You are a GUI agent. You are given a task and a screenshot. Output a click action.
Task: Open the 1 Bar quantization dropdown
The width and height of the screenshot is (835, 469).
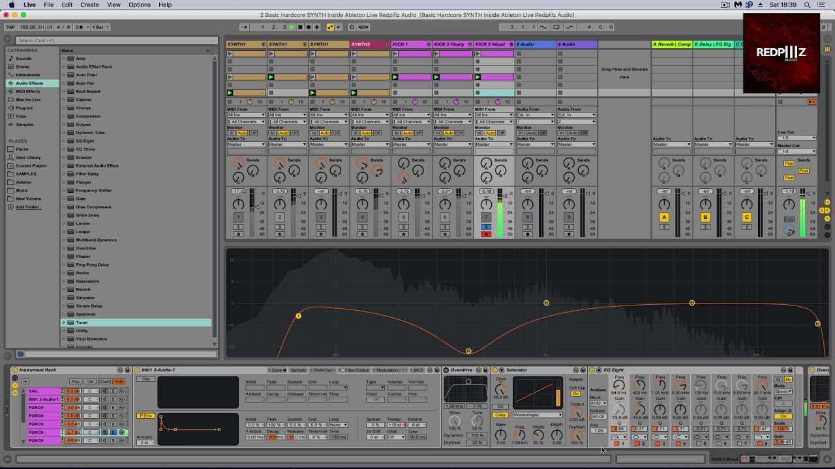tap(102, 27)
